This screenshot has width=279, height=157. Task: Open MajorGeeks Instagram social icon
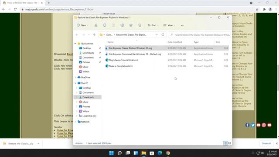pos(264,125)
